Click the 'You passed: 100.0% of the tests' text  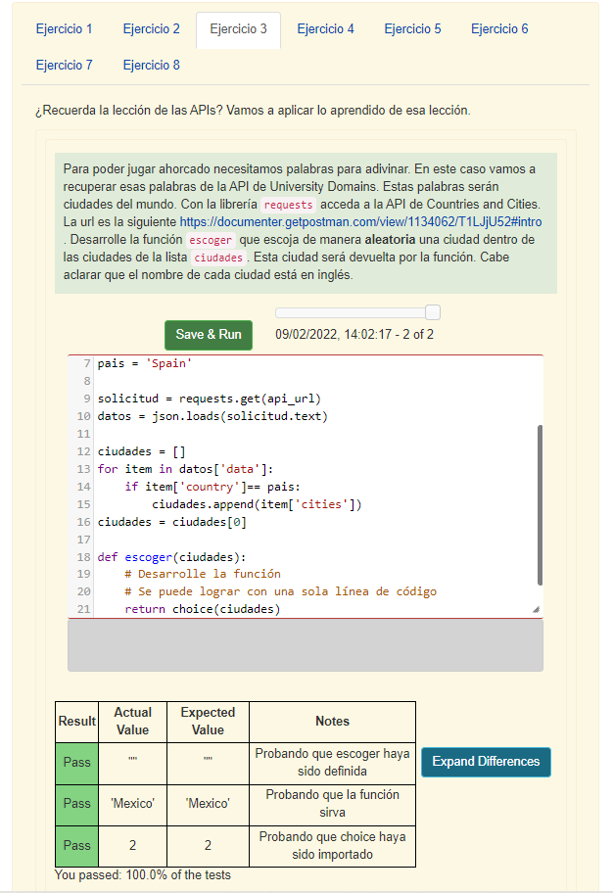pyautogui.click(x=143, y=875)
